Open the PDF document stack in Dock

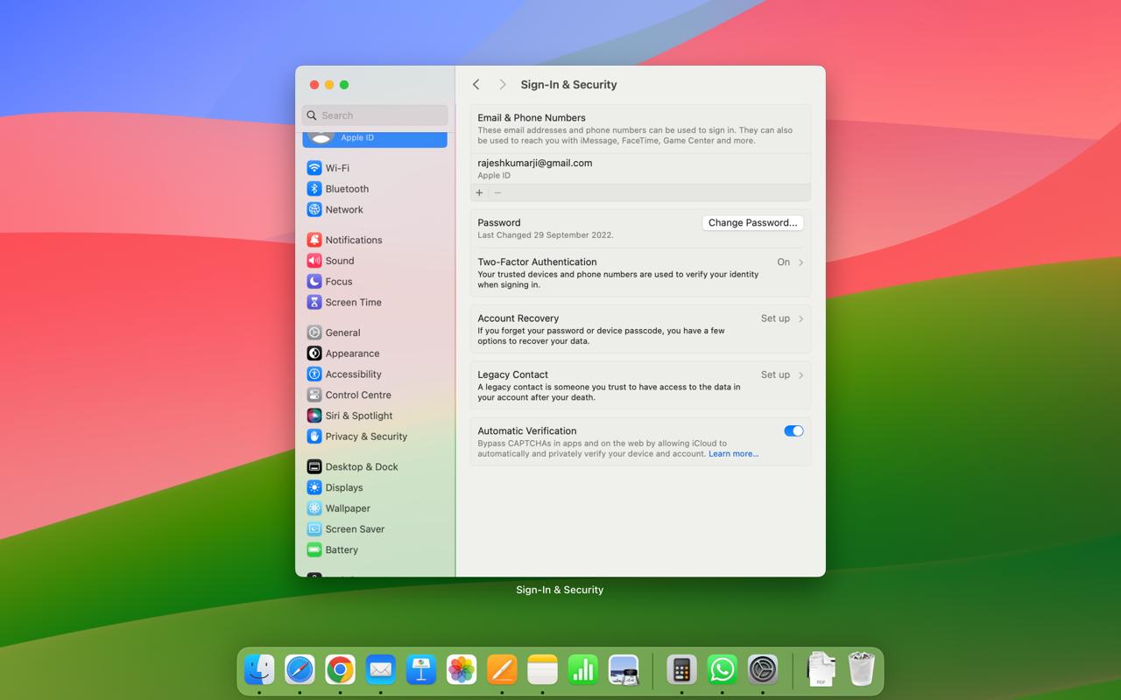click(x=821, y=670)
